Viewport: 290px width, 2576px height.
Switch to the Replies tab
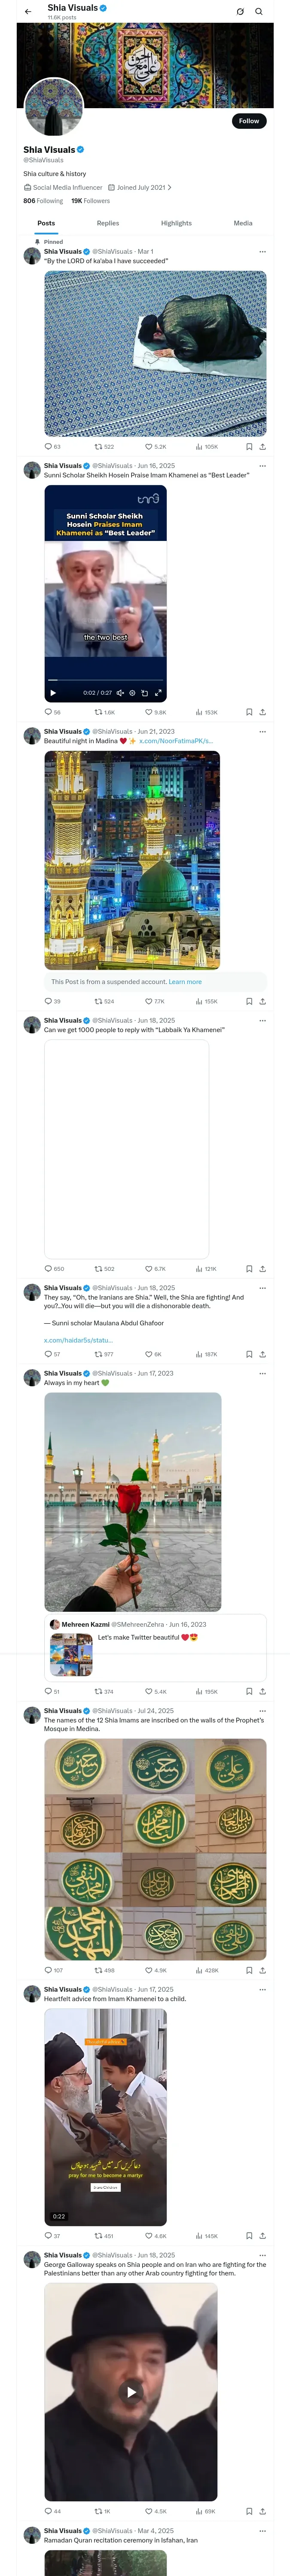[x=108, y=223]
